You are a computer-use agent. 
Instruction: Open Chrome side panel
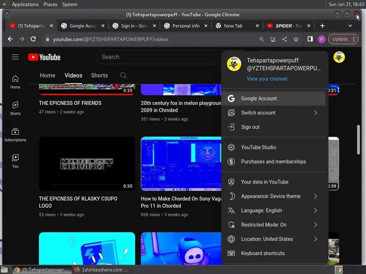pos(310,39)
